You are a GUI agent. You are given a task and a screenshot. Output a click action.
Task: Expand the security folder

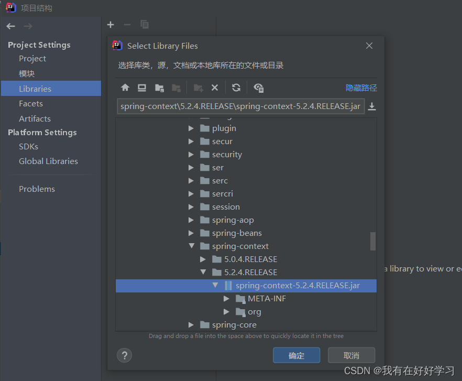click(x=191, y=154)
